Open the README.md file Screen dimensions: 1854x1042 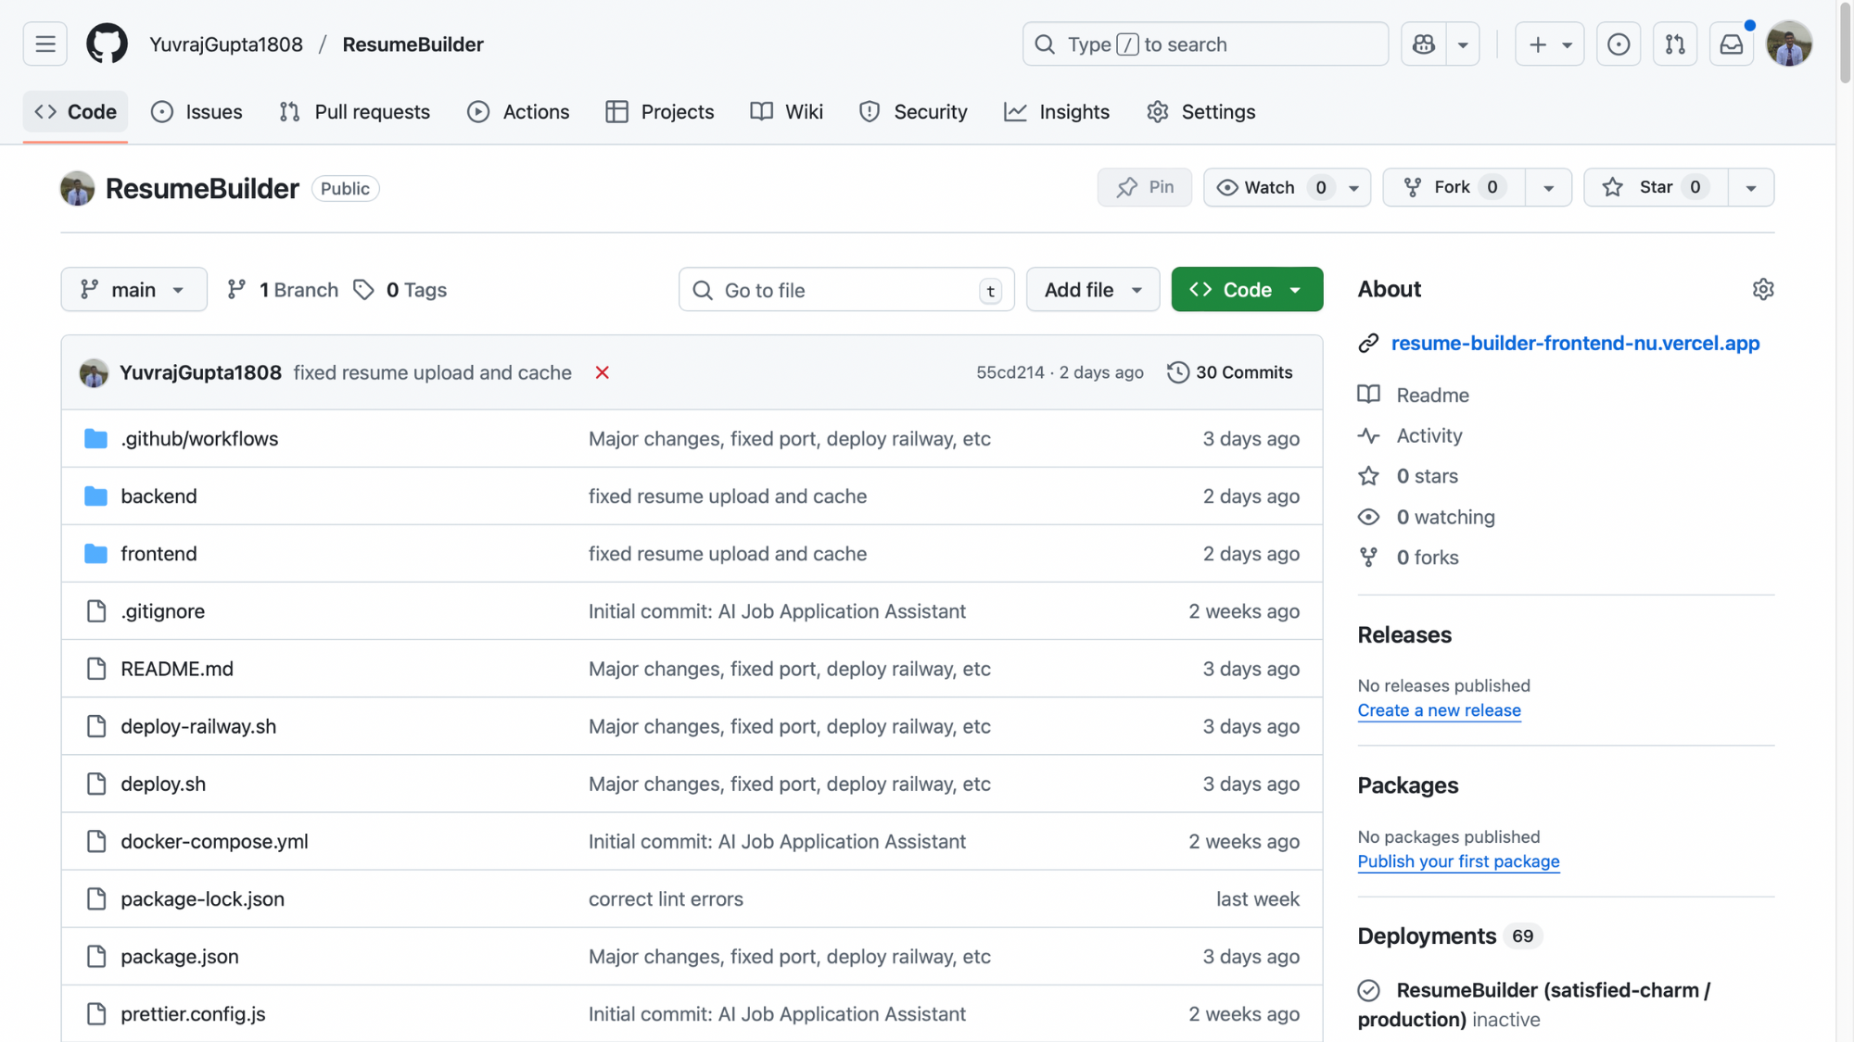(177, 669)
